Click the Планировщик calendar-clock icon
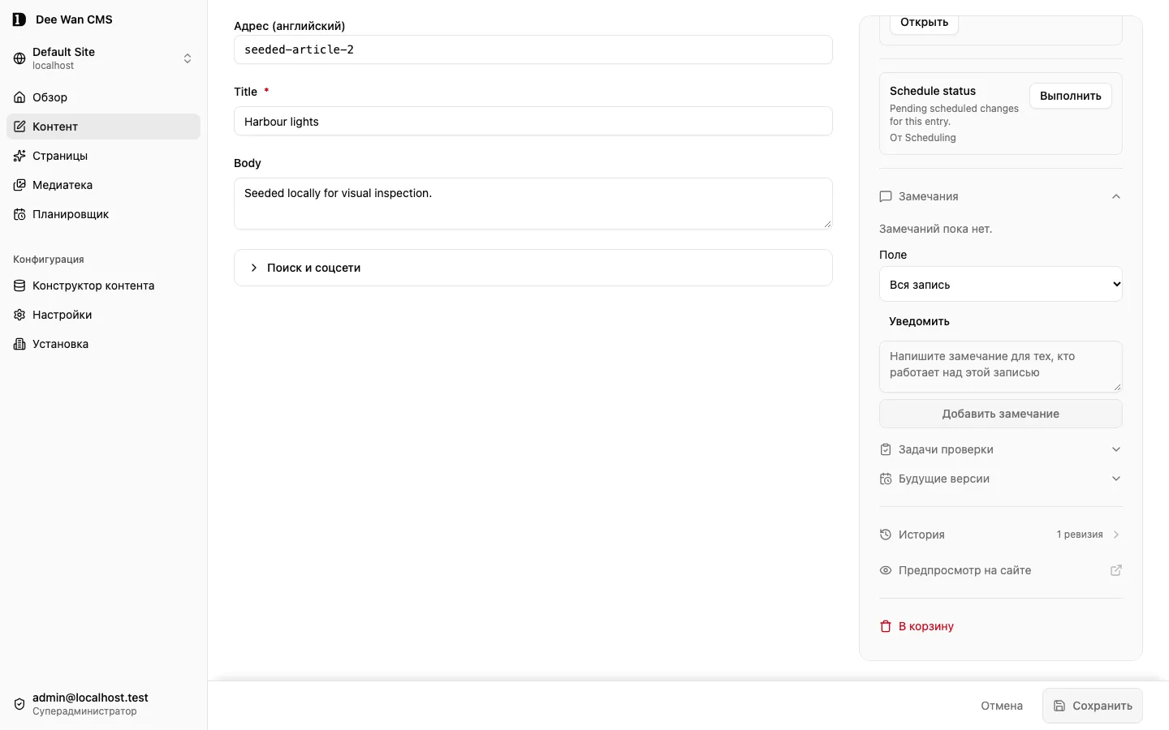1169x730 pixels. point(19,214)
